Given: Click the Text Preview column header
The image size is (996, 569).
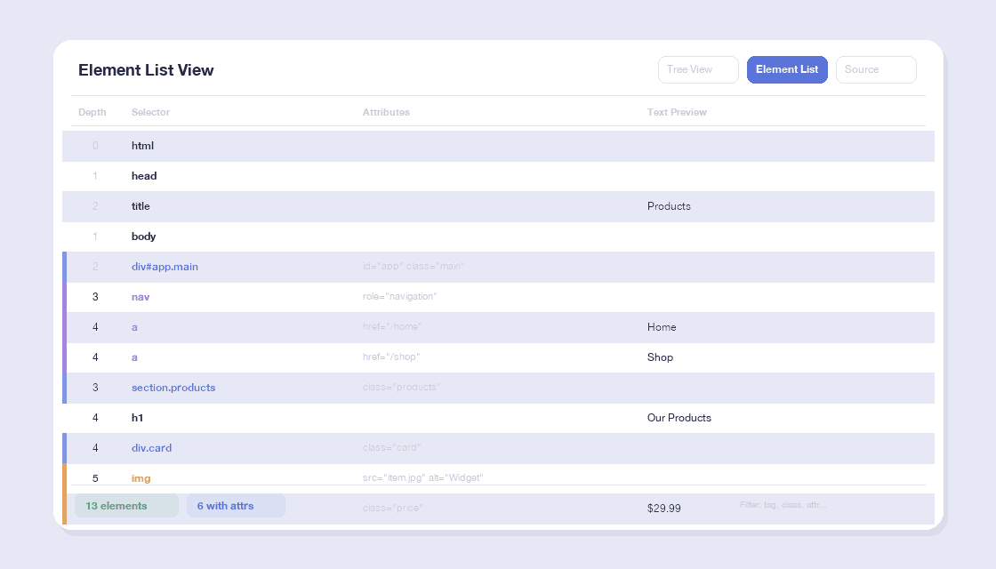Looking at the screenshot, I should pos(677,112).
